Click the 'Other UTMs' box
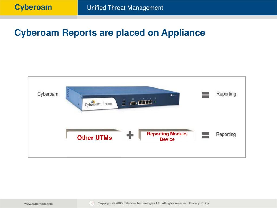Viewport: 277px width, 208px height. [94, 135]
